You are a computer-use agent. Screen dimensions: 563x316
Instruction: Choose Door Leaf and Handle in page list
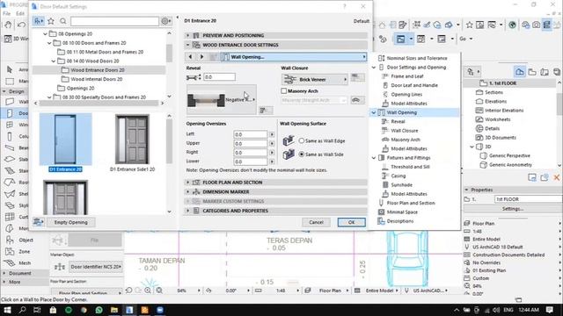pos(414,85)
